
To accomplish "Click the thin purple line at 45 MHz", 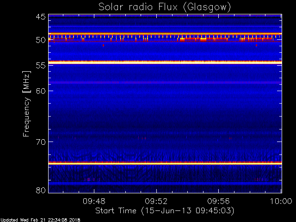I will (165, 16).
